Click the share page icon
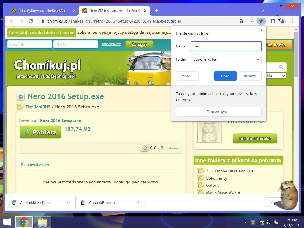This screenshot has width=304, height=228. point(252,21)
